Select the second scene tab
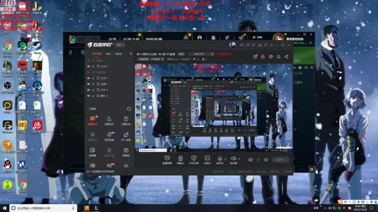This screenshot has height=212, width=378. (x=108, y=54)
